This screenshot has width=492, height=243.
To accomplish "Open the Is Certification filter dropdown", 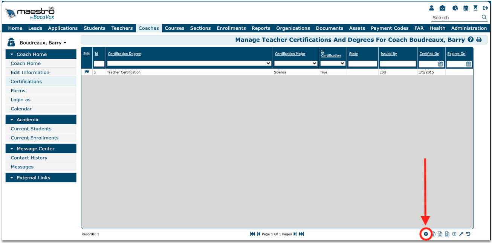I will tap(342, 64).
